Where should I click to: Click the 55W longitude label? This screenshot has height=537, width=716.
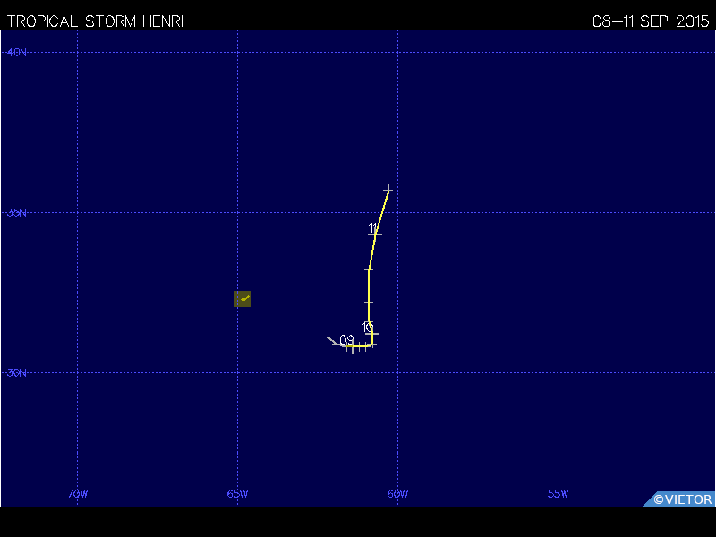pyautogui.click(x=558, y=494)
